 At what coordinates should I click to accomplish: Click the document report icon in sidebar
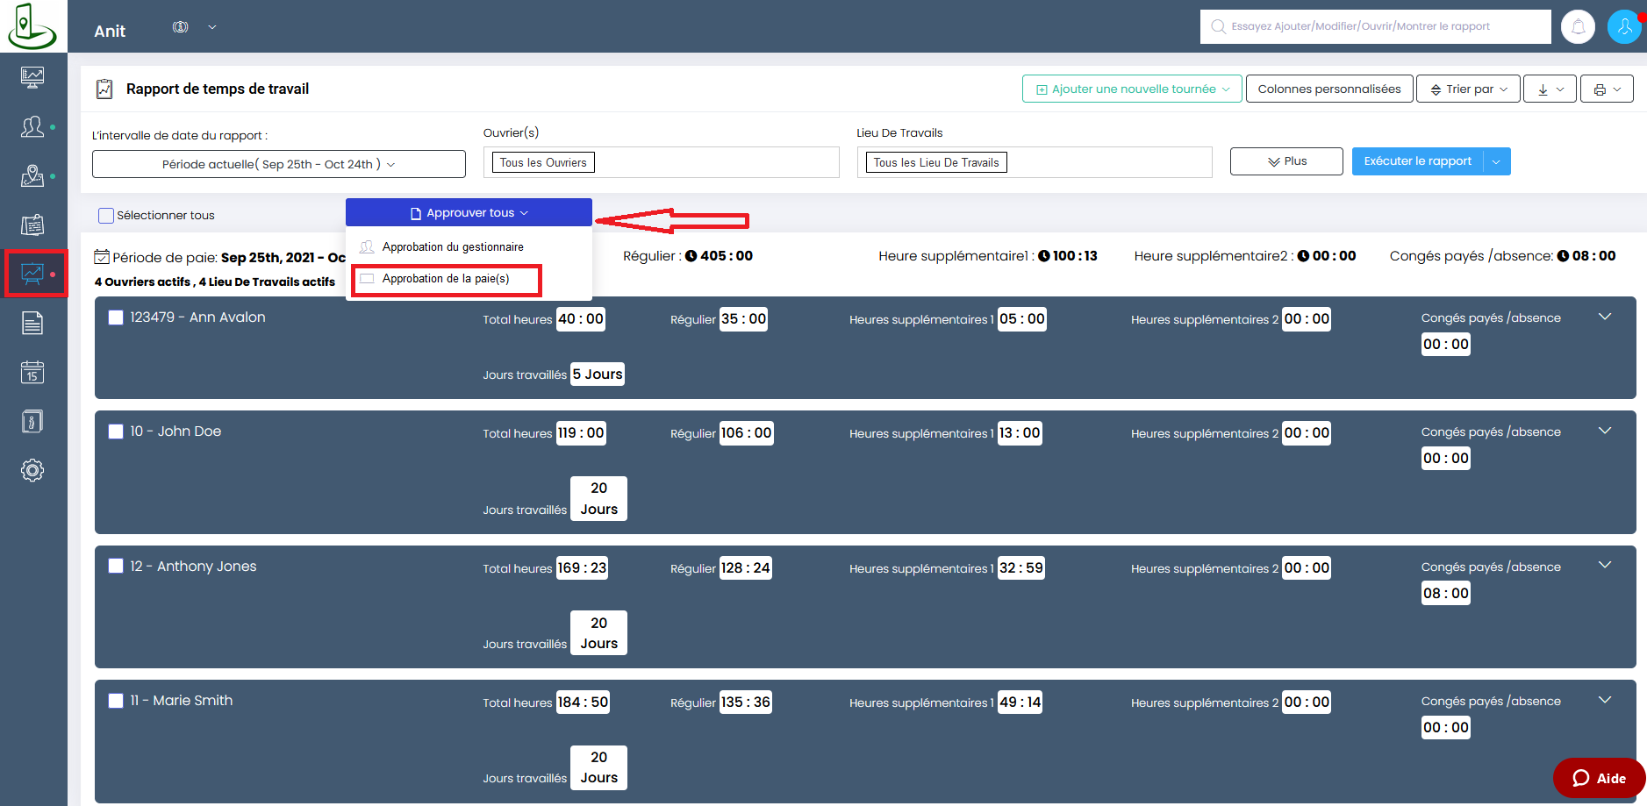pyautogui.click(x=32, y=324)
